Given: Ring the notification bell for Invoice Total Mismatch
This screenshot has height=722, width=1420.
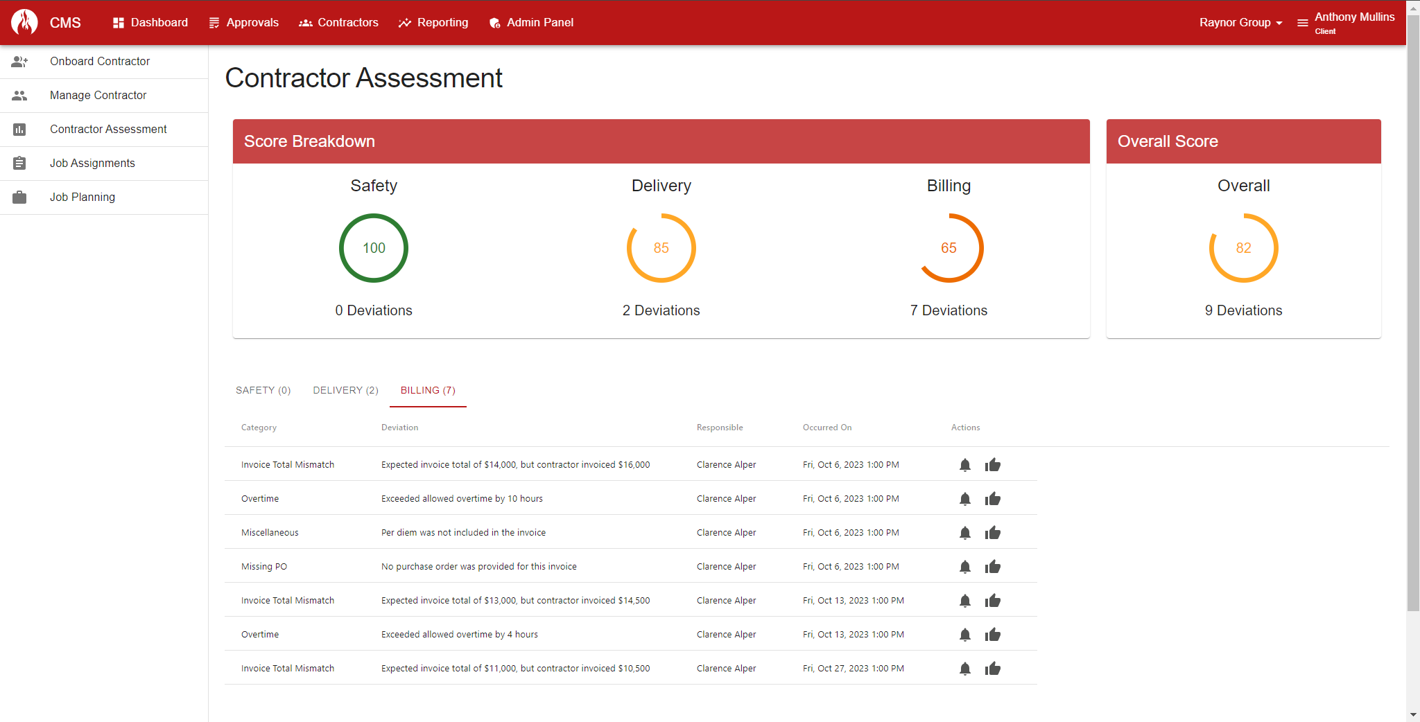Looking at the screenshot, I should 965,464.
